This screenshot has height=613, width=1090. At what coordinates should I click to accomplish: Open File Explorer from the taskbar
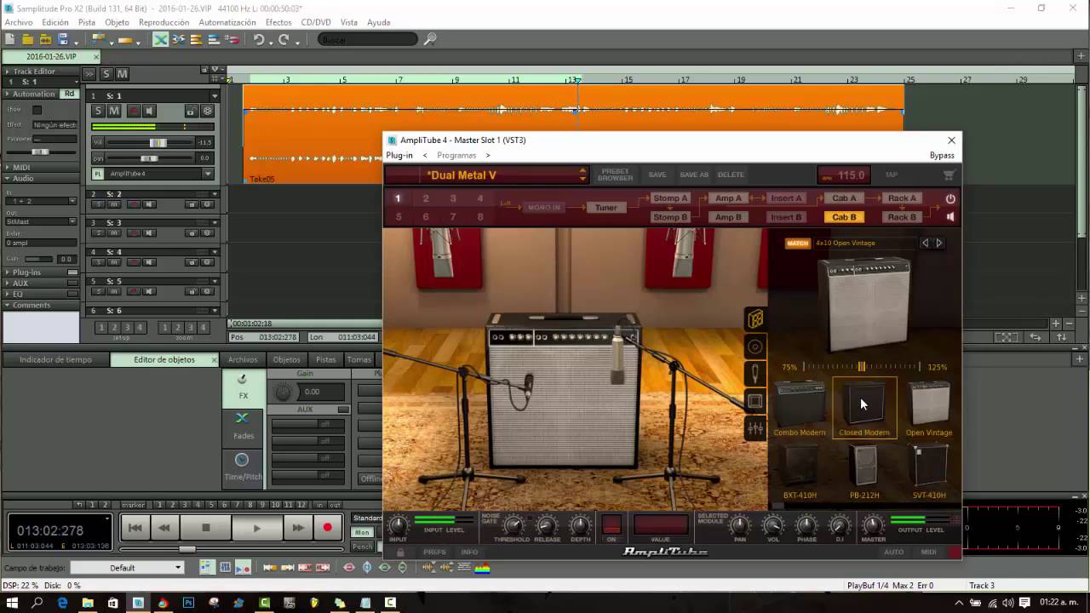pyautogui.click(x=88, y=603)
